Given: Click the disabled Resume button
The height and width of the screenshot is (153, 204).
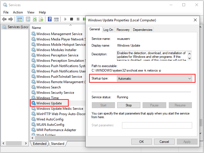Looking at the screenshot, I should [180, 105].
